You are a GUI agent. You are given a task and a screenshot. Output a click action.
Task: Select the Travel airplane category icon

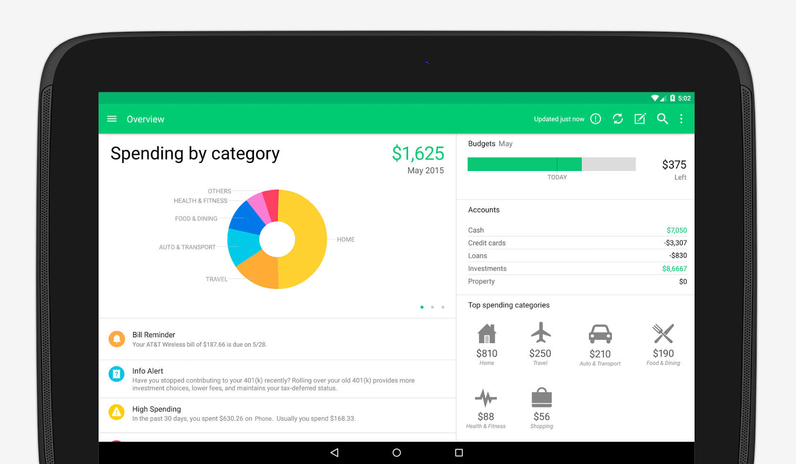540,333
